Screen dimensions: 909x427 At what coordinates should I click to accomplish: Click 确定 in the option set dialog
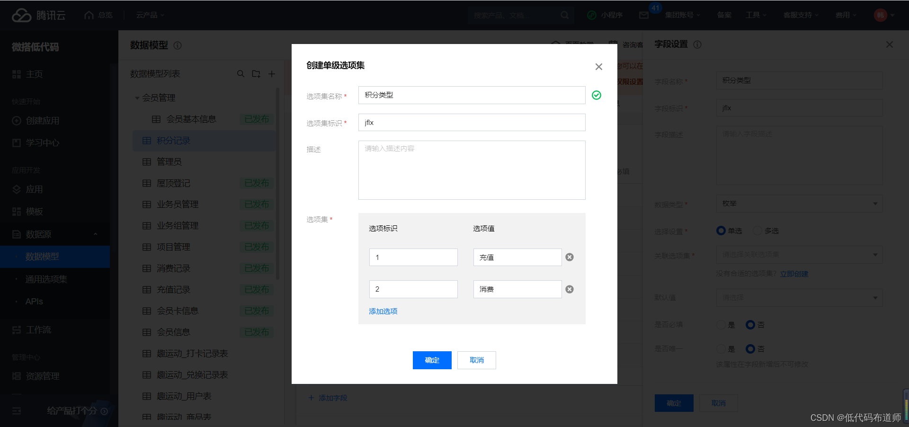(x=432, y=360)
